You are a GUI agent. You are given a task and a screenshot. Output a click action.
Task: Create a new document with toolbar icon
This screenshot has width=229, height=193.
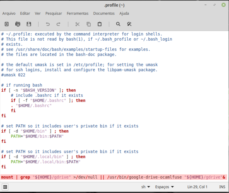pyautogui.click(x=7, y=24)
